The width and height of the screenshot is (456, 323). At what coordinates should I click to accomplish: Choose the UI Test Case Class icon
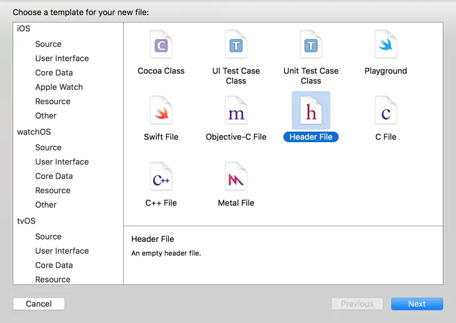click(236, 44)
